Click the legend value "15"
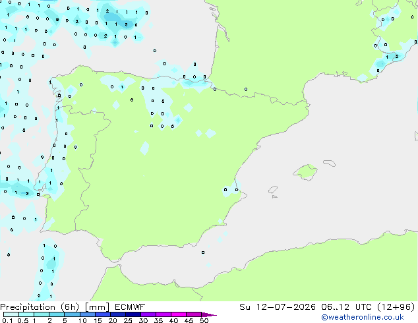This screenshot has width=418, height=323. coord(98,320)
